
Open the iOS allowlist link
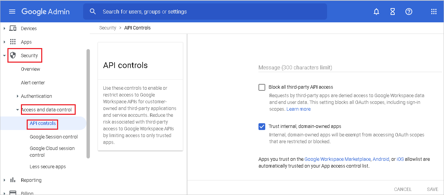[400, 159]
